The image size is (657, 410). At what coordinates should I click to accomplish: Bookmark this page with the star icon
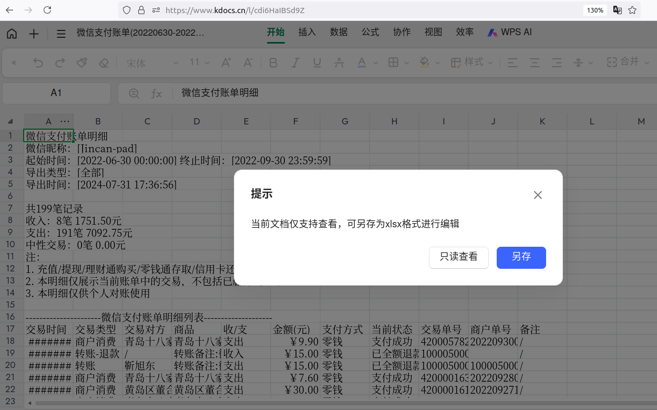click(632, 10)
